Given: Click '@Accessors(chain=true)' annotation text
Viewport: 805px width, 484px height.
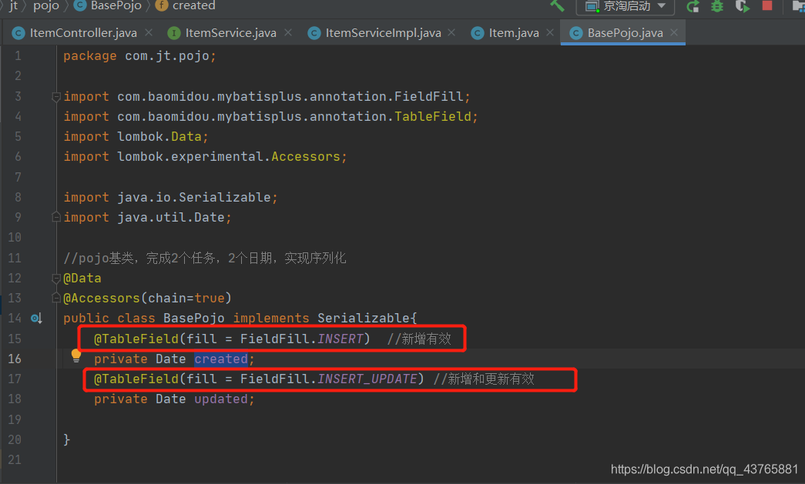Looking at the screenshot, I should pyautogui.click(x=147, y=298).
